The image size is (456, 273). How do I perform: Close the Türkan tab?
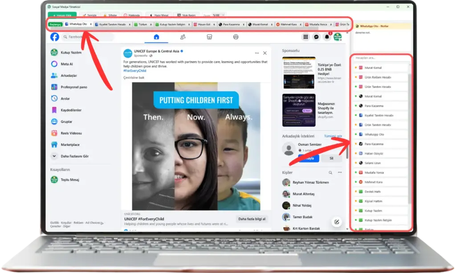point(151,24)
